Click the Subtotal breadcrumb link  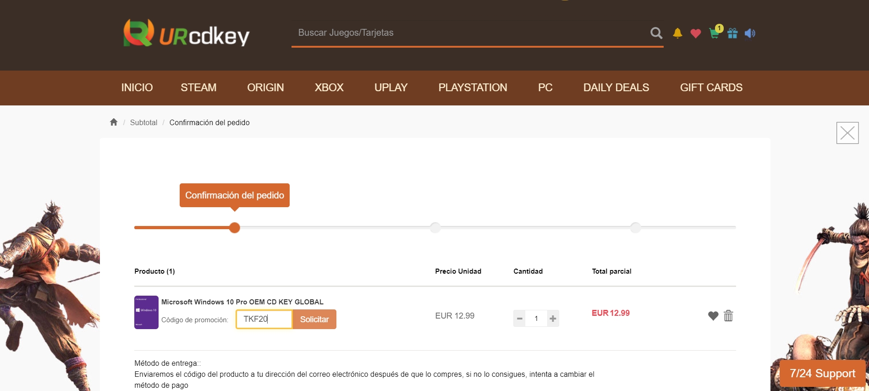(143, 122)
